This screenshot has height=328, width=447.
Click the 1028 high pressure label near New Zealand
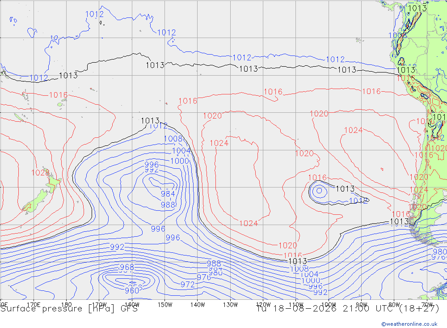pos(40,173)
